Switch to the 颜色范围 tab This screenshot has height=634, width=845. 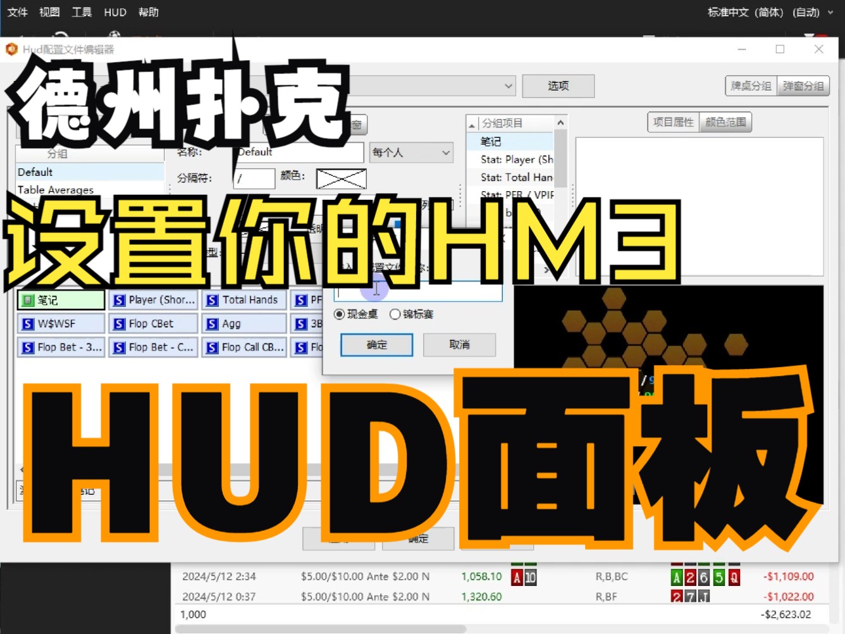[x=725, y=122]
